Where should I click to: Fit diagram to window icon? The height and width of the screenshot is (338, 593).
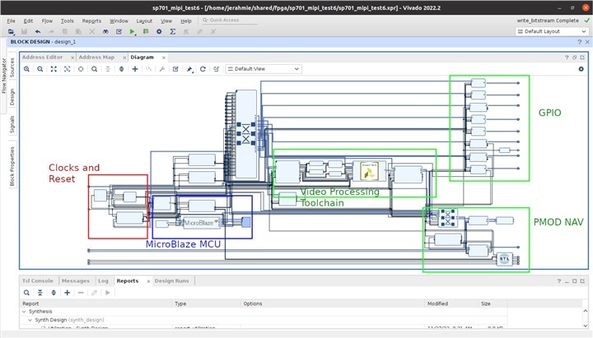point(54,69)
